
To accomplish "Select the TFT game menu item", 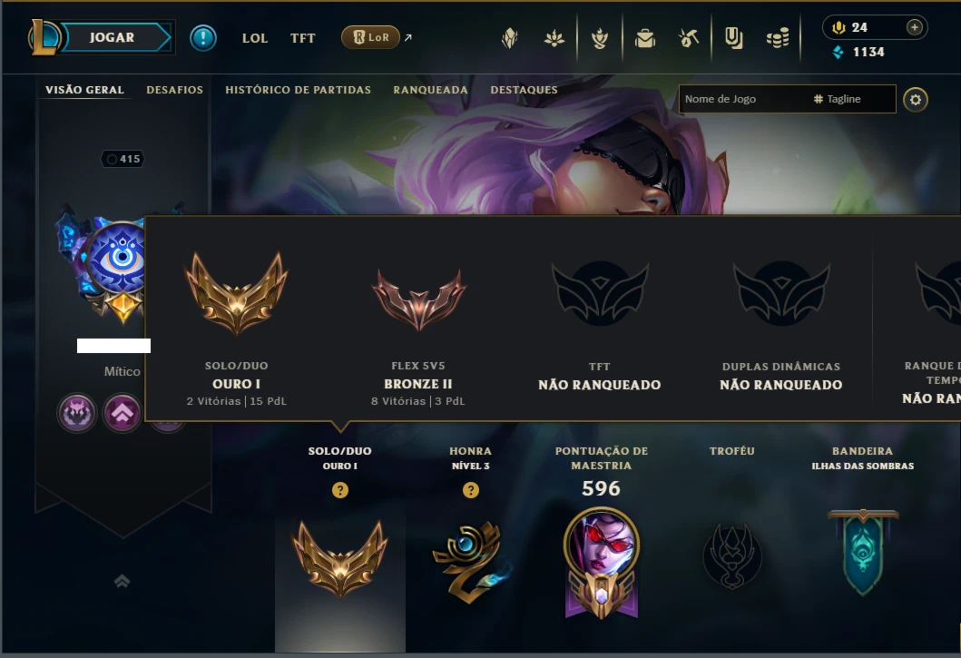I will click(302, 38).
